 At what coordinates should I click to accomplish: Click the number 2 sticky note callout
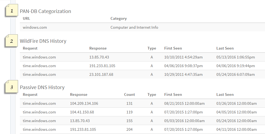12,41
